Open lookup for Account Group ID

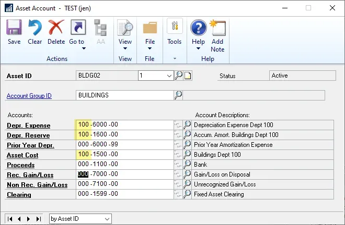click(178, 95)
